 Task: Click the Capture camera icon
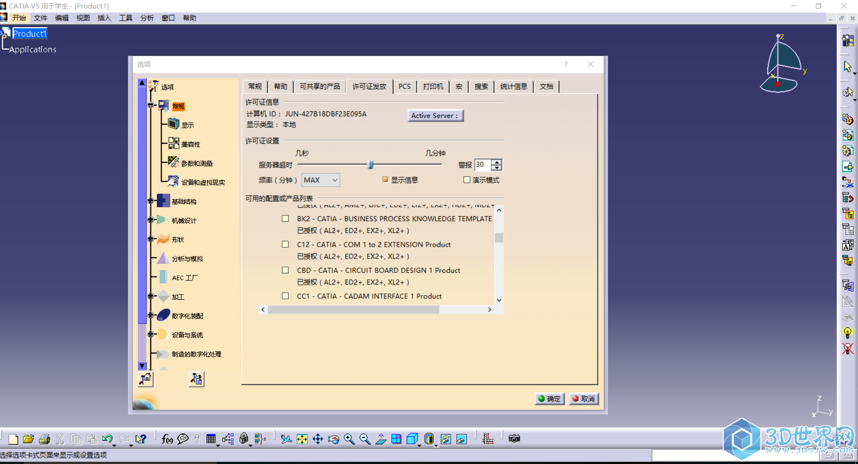coord(514,439)
